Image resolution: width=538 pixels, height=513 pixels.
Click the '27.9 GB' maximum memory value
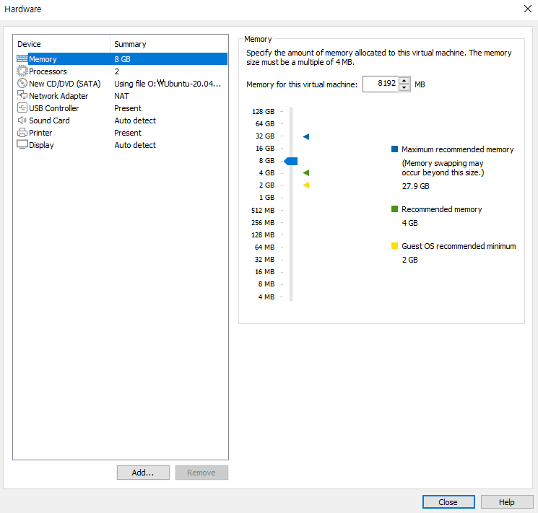pyautogui.click(x=415, y=186)
